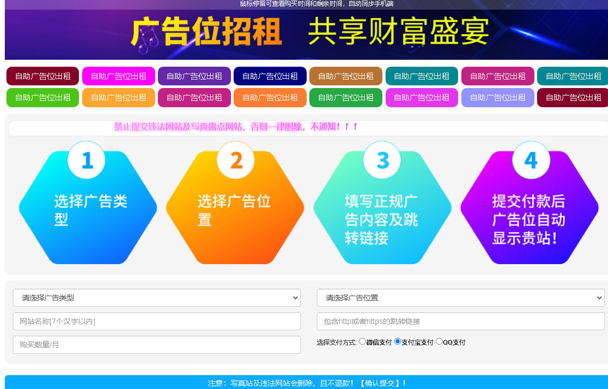Click the purple 自助广告位出租 slot in bottom row
This screenshot has width=608, height=389.
498,98
